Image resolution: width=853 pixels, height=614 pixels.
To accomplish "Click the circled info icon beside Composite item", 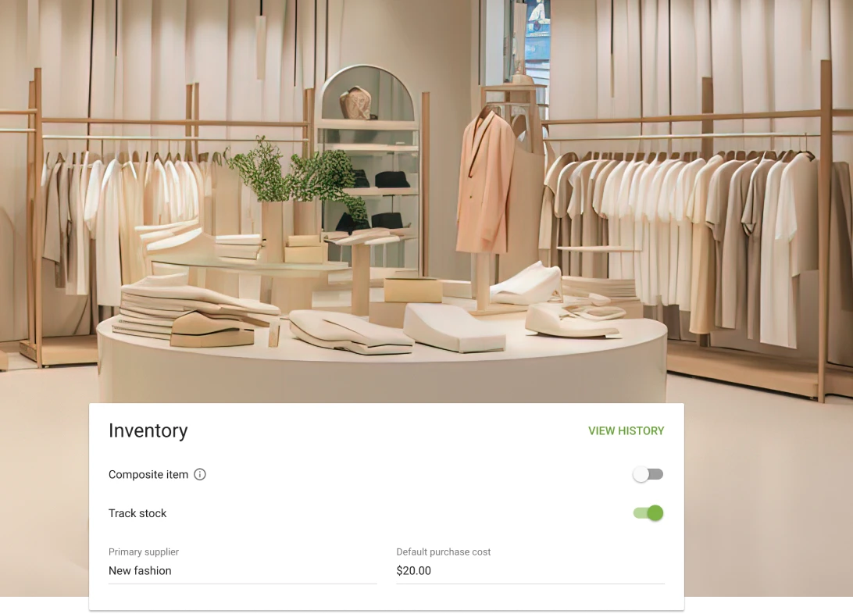I will pyautogui.click(x=200, y=474).
